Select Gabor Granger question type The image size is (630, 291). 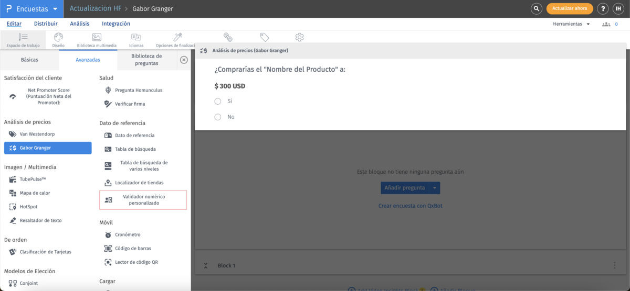click(x=48, y=148)
